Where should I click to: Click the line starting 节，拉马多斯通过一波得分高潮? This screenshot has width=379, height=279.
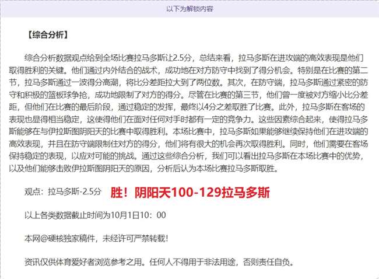pyautogui.click(x=188, y=82)
